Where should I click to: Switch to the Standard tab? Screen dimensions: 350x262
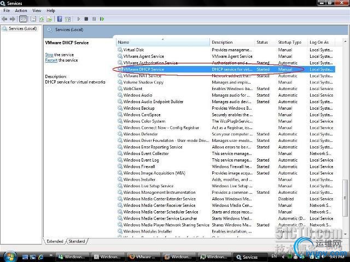(x=77, y=241)
